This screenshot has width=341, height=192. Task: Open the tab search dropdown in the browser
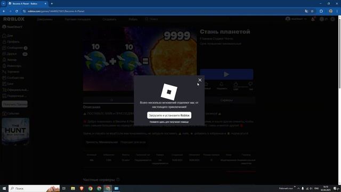point(4,4)
